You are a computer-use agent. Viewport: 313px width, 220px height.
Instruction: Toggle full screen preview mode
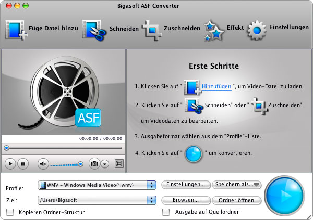coord(119,164)
